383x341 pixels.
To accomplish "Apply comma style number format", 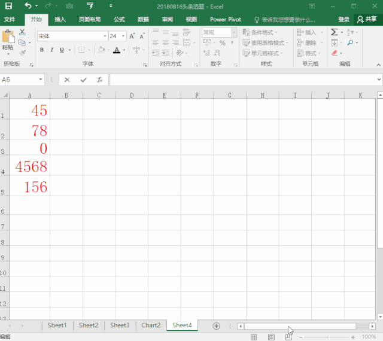I will [232, 43].
